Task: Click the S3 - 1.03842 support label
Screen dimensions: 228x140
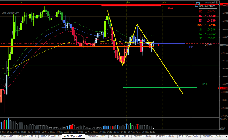Action: (207, 38)
